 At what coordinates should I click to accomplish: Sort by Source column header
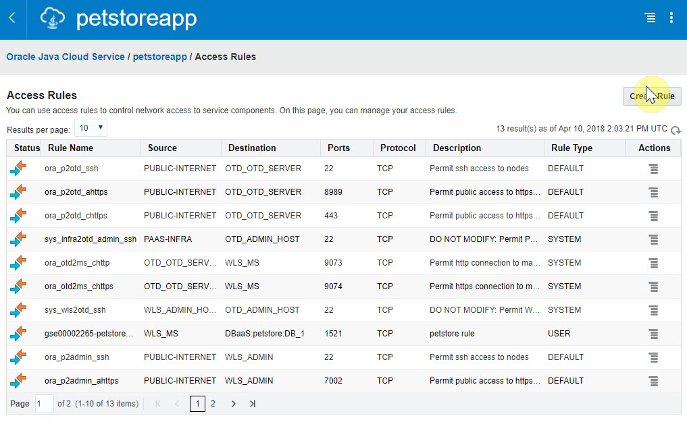(x=162, y=148)
